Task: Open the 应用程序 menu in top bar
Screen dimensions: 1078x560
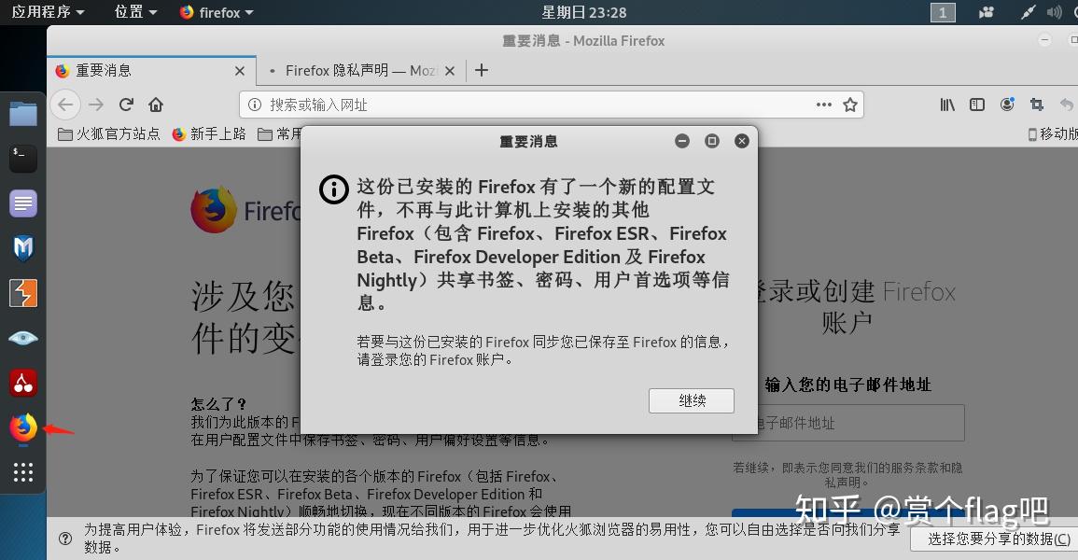Action: tap(48, 12)
